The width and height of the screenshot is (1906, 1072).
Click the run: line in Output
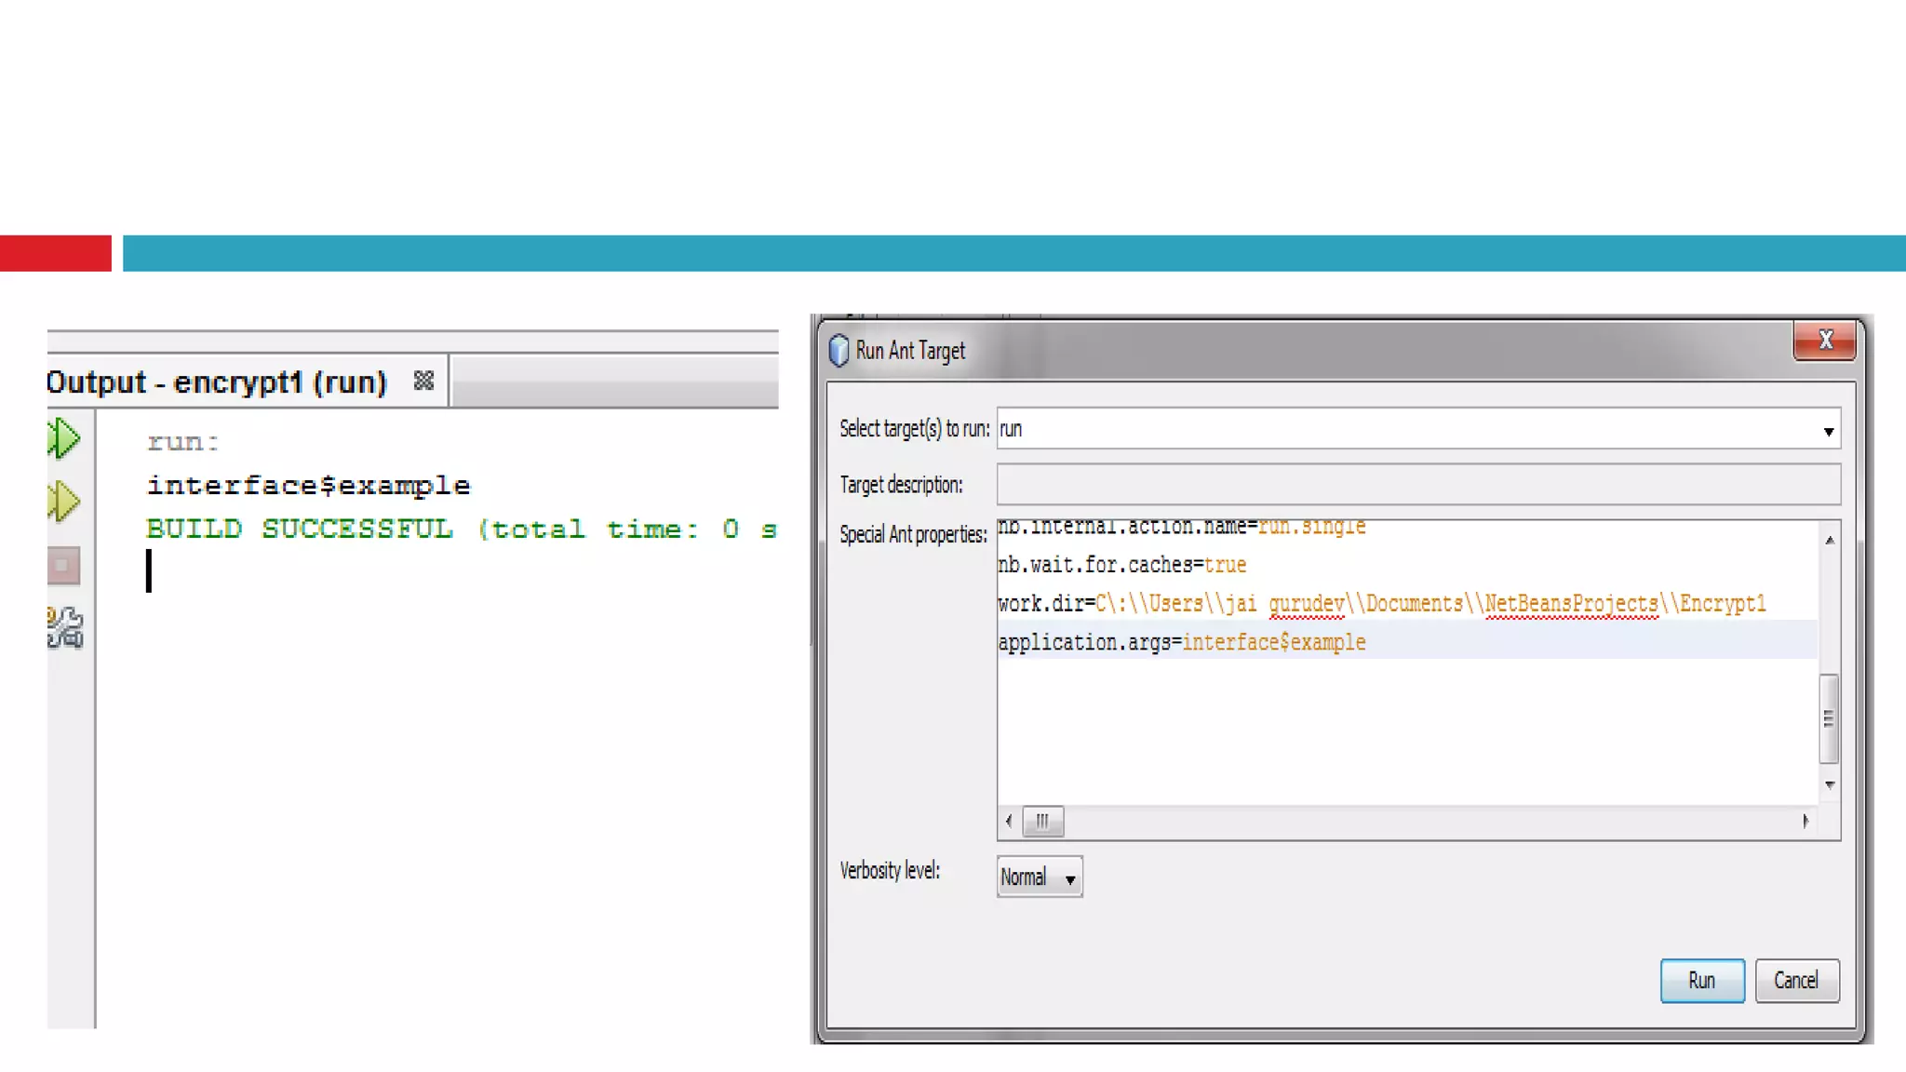(x=182, y=442)
